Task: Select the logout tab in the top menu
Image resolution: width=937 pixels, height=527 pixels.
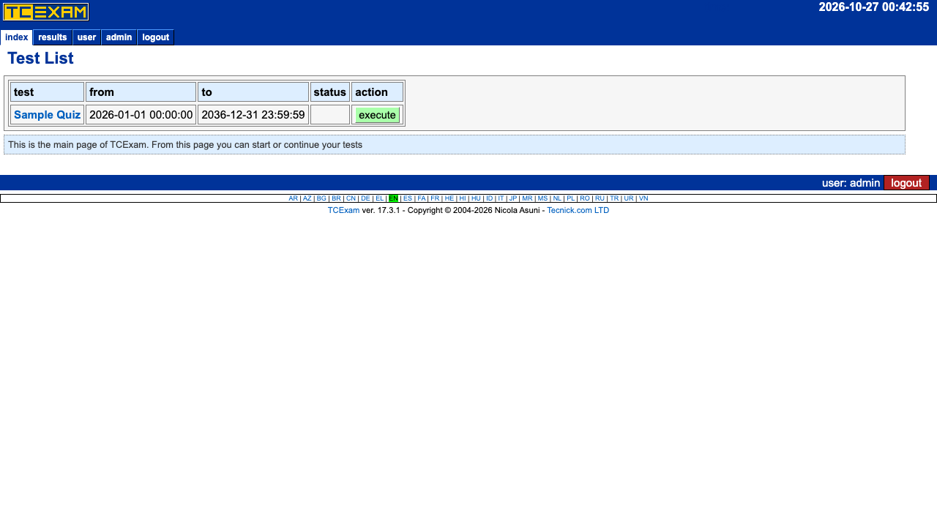Action: [x=155, y=37]
